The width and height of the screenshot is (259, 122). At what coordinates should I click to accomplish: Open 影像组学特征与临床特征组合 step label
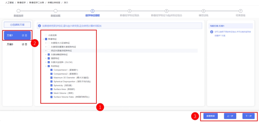(167, 16)
